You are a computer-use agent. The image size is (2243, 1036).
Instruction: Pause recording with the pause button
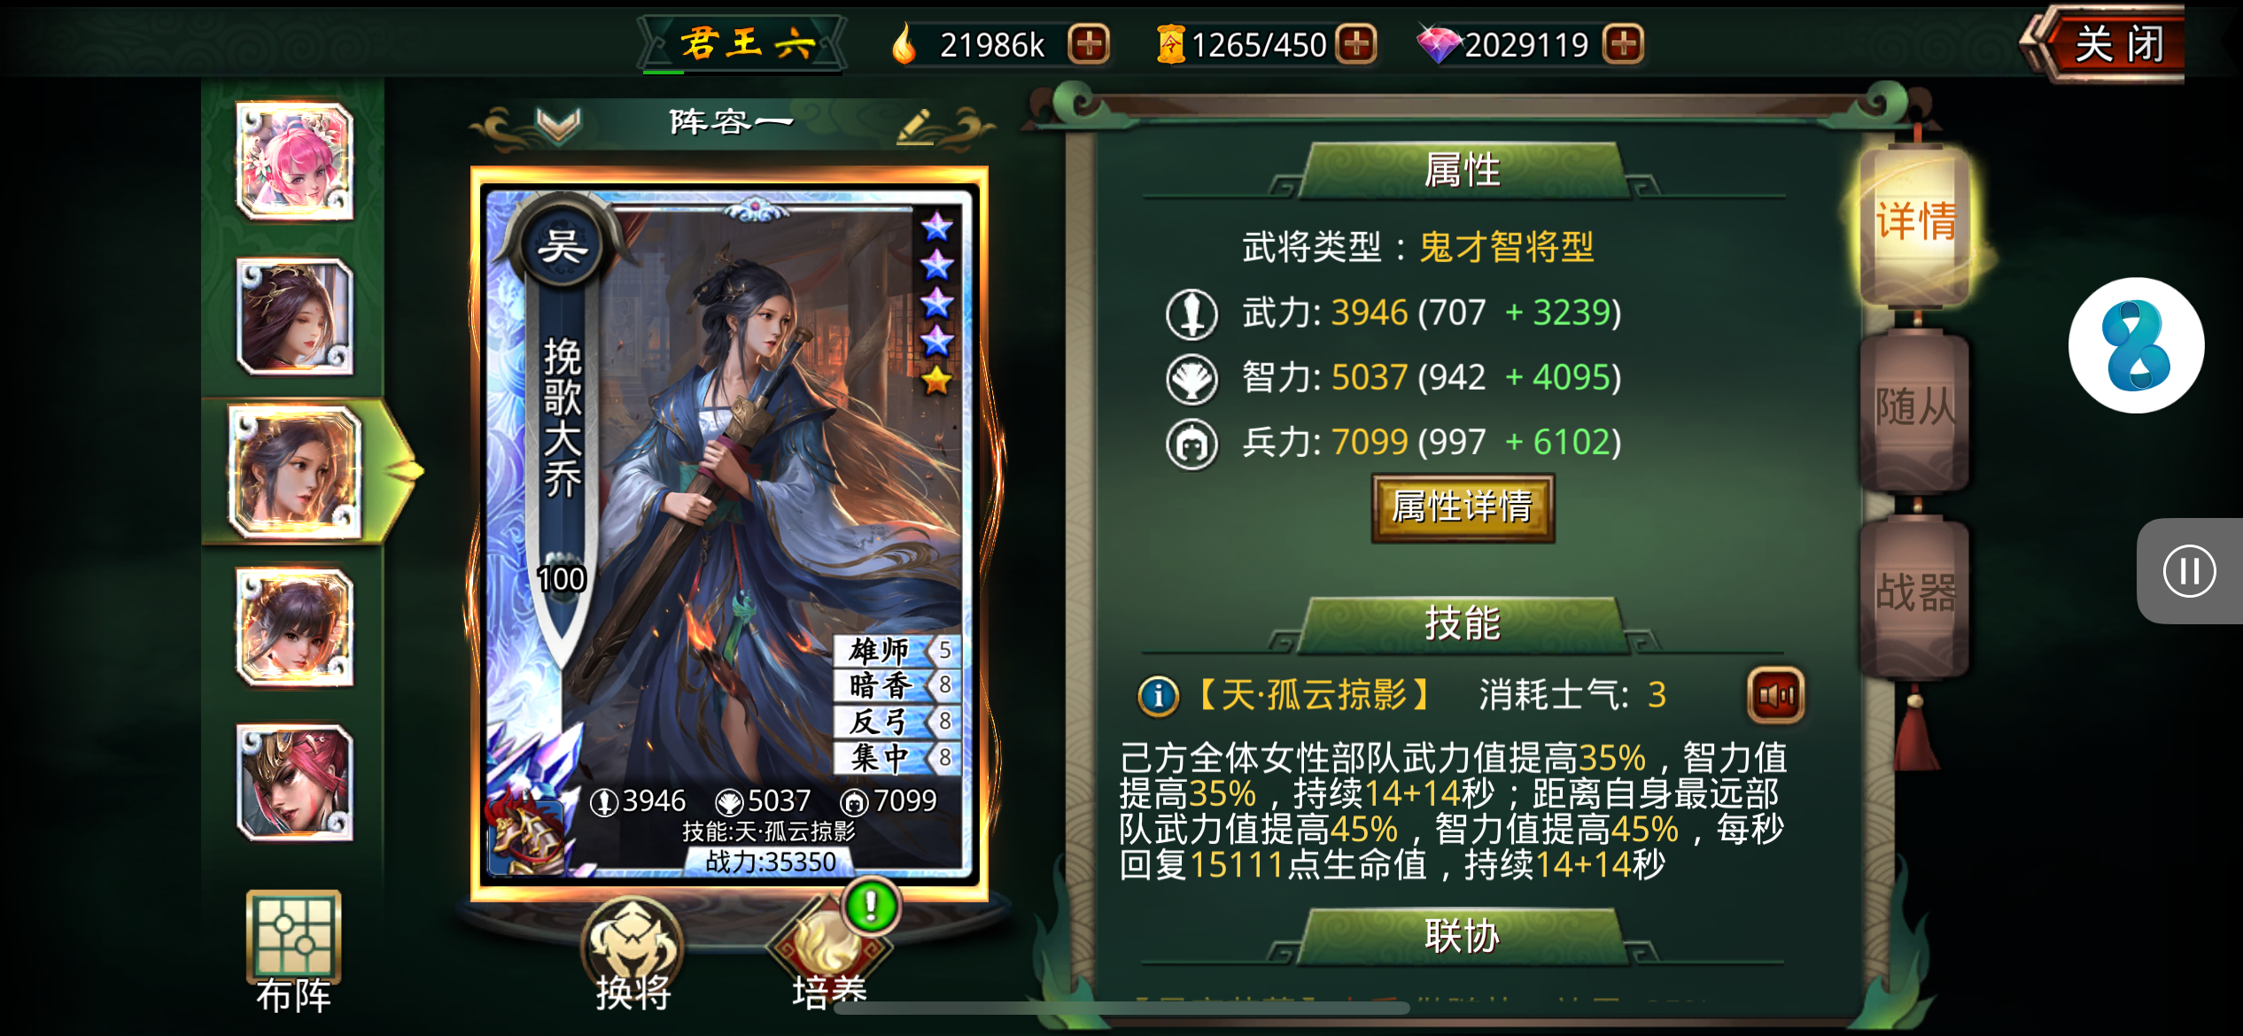(x=2189, y=571)
